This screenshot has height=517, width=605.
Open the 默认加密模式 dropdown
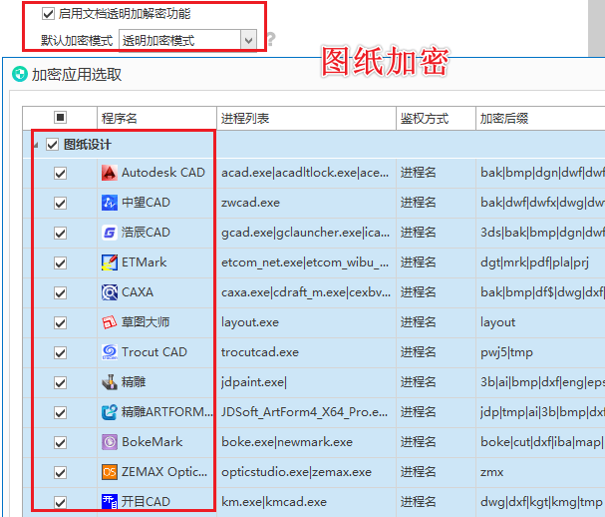click(248, 40)
